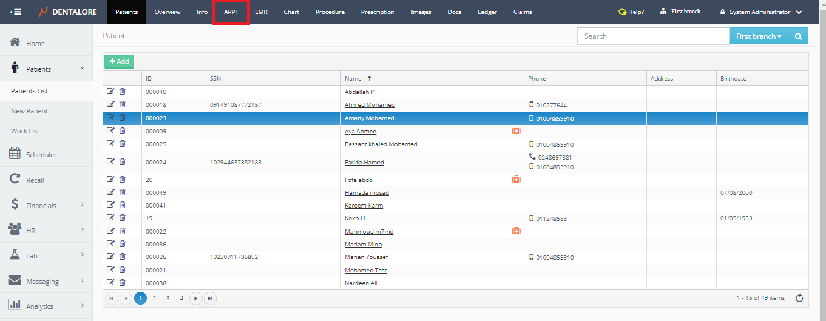This screenshot has height=321, width=826.
Task: Click the search magnifier button
Action: coord(798,36)
